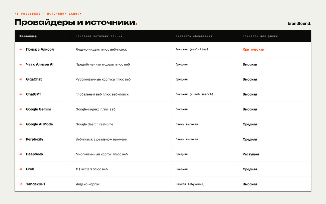Click row number 01 beside Поиск с Алисой
Image resolution: width=326 pixels, height=204 pixels.
coord(21,50)
